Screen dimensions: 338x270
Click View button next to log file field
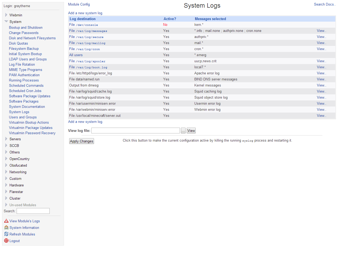(x=191, y=131)
